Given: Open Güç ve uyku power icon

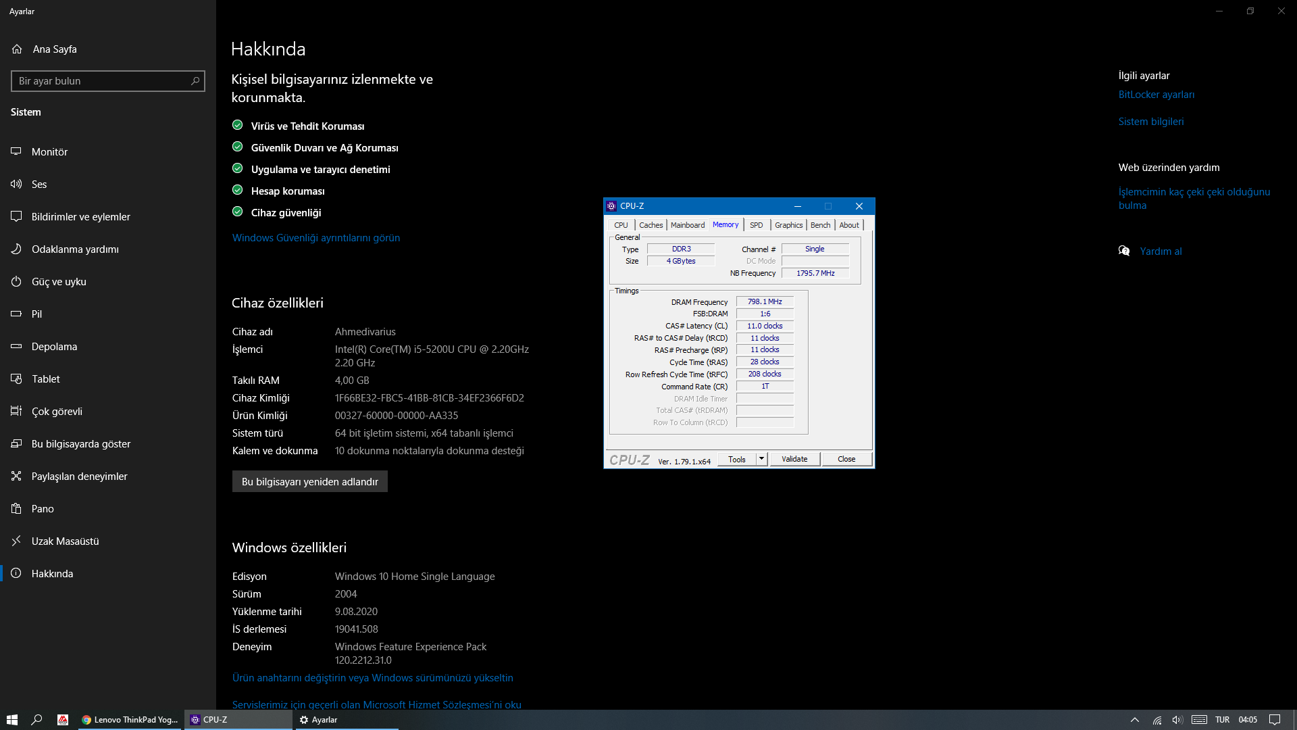Looking at the screenshot, I should pos(16,282).
